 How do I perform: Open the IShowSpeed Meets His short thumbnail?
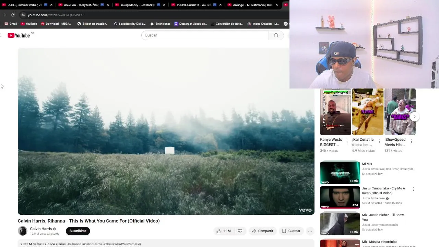pos(400,112)
